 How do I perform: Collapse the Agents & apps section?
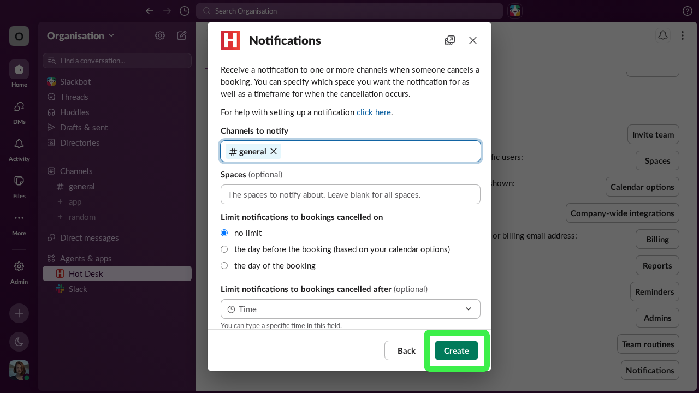[80, 258]
